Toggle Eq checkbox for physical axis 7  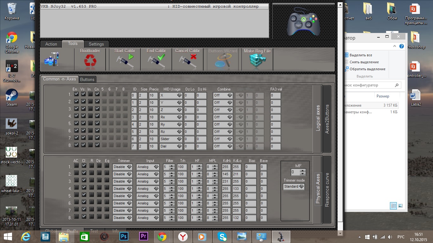pos(107,209)
